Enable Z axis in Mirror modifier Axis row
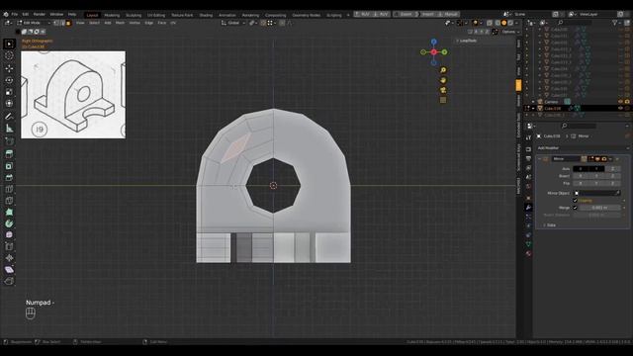 612,169
